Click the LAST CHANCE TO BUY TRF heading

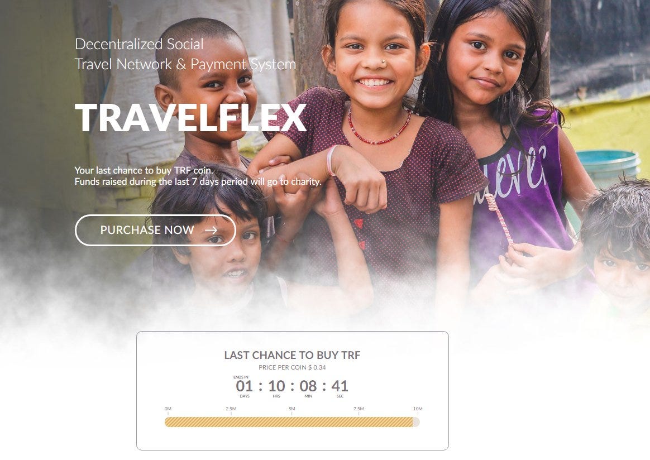click(292, 355)
